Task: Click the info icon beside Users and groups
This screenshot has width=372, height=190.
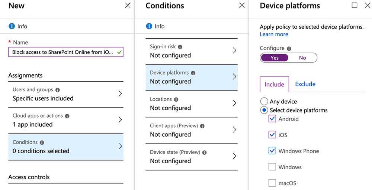Action: click(x=58, y=90)
